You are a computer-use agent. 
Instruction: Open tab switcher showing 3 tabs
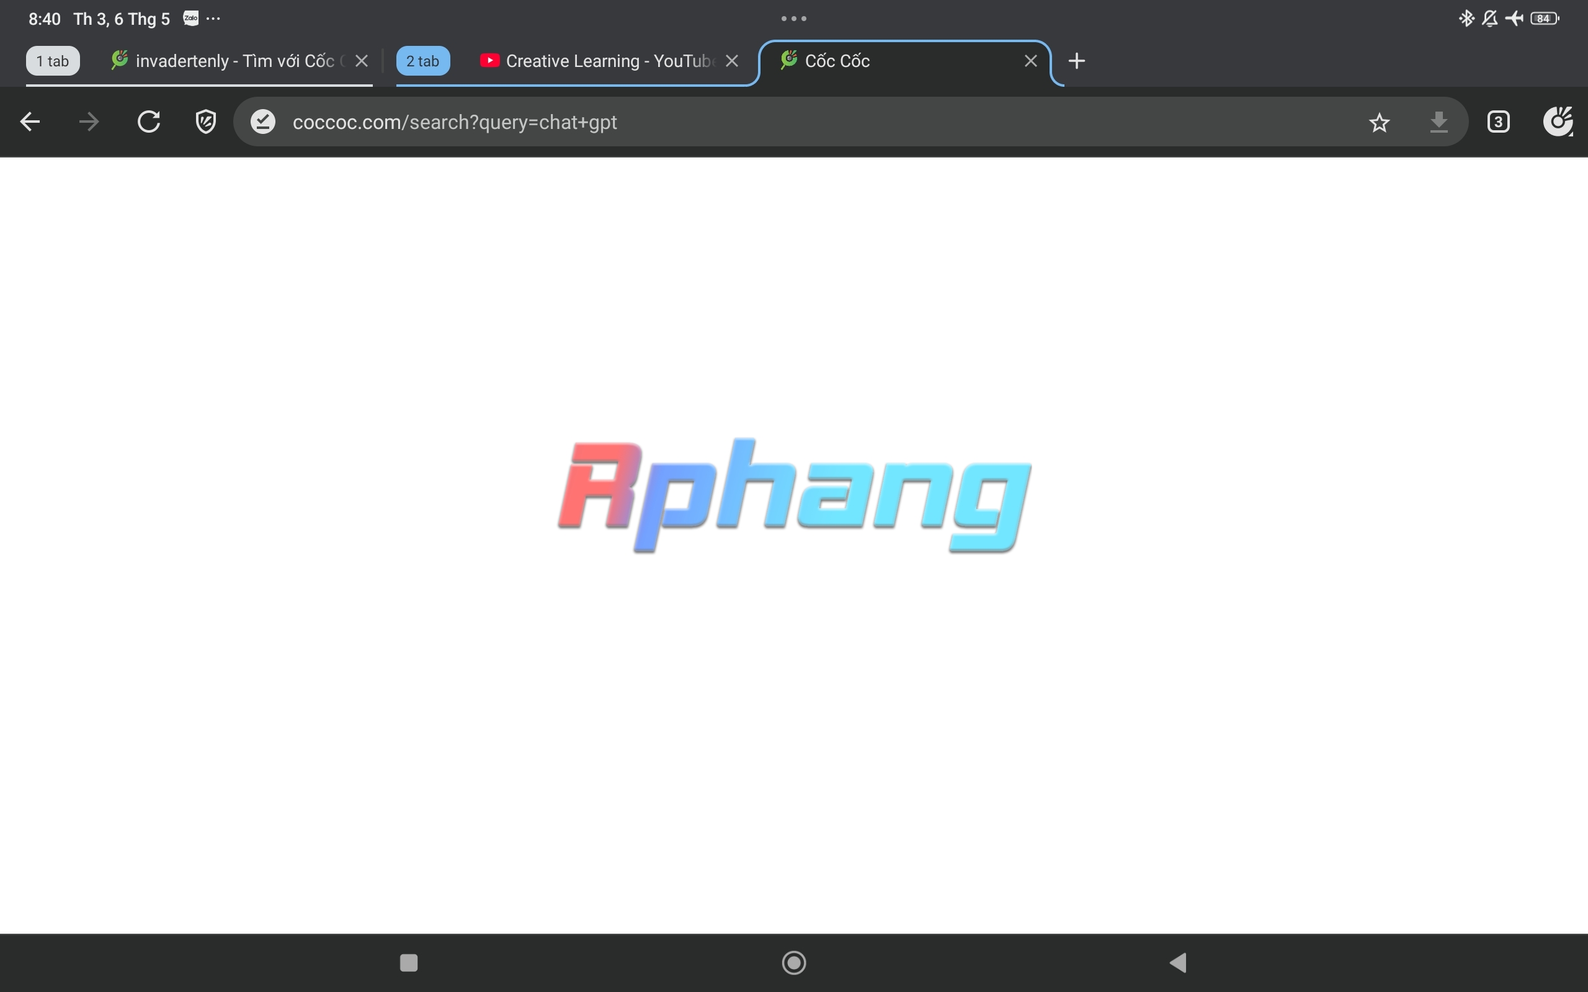[1498, 122]
